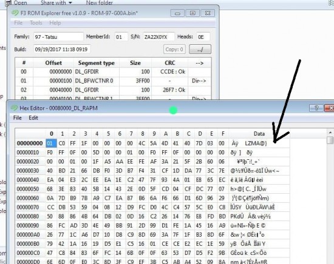Open the Hex Editor help question button
Viewport: 334px width, 264px height.
point(316,108)
